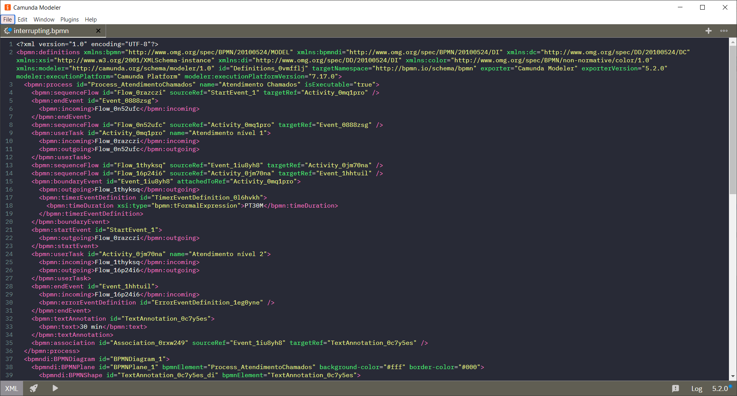Image resolution: width=737 pixels, height=396 pixels.
Task: Click the scrollbar down arrow
Action: [x=733, y=376]
